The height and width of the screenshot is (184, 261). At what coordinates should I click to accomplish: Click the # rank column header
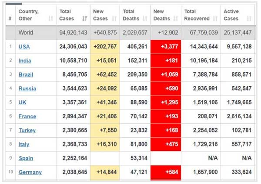(10, 19)
